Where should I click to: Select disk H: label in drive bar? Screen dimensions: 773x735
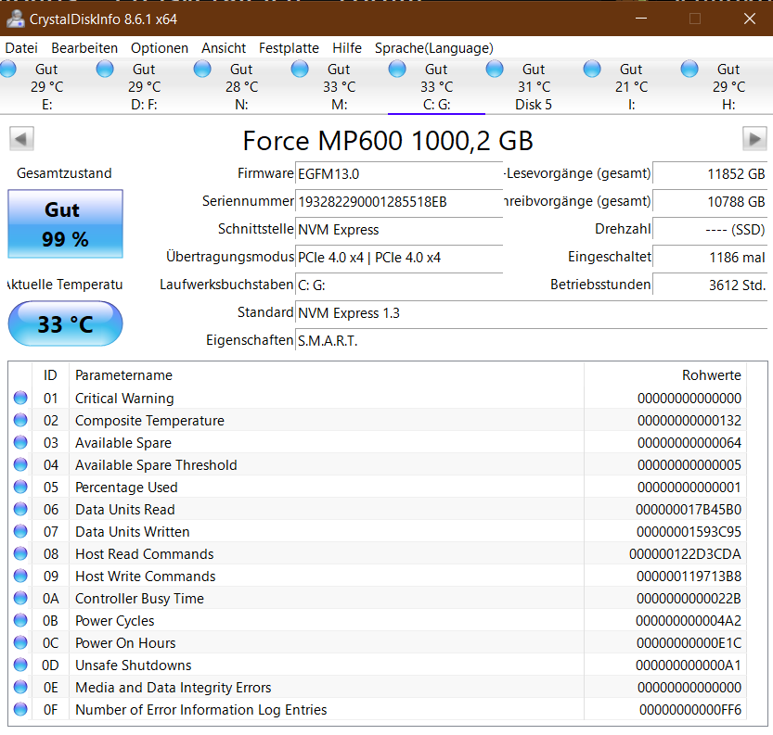click(728, 105)
